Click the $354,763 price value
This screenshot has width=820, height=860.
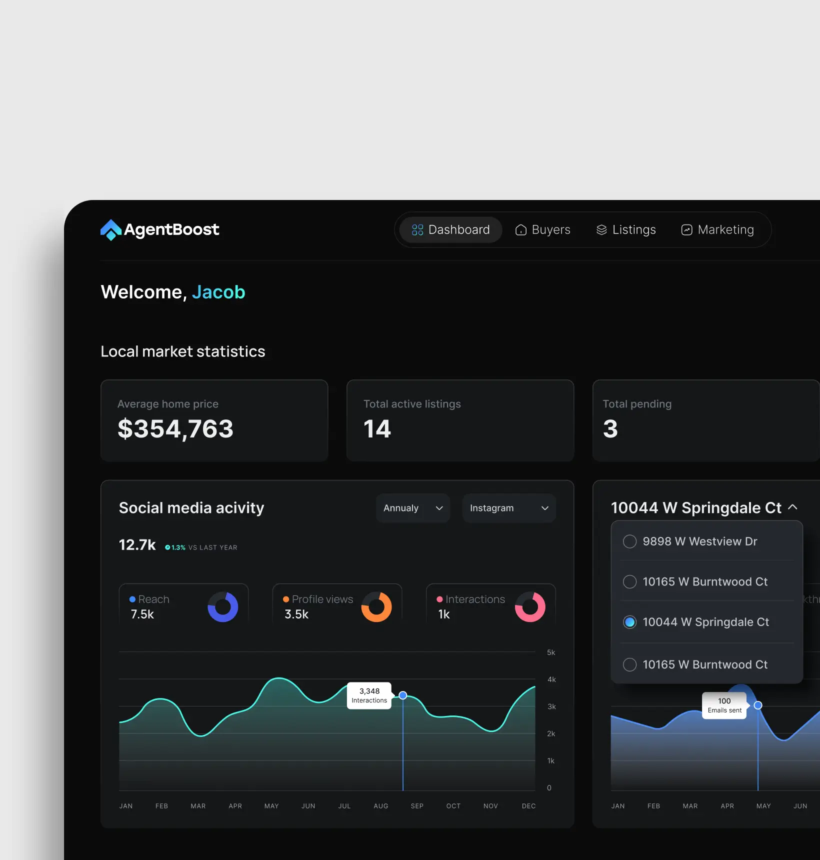[x=175, y=429]
